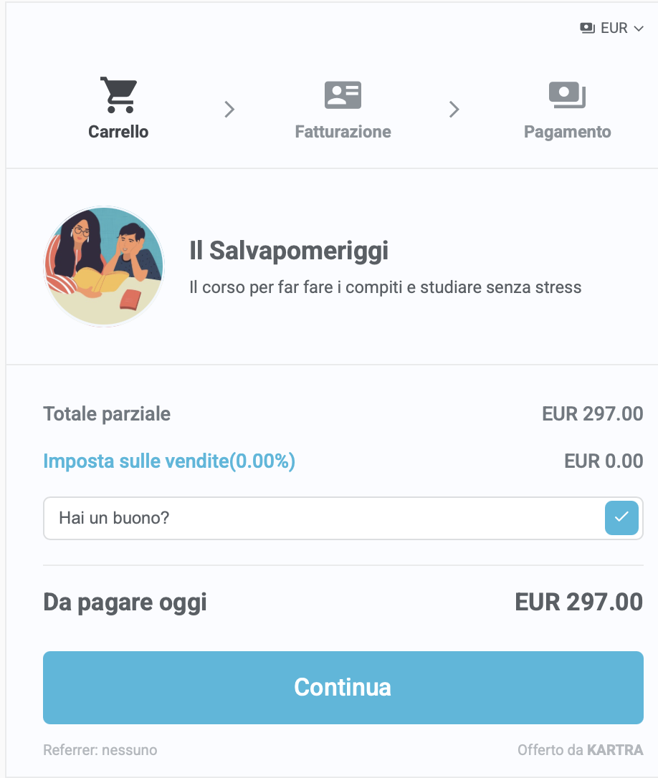Open the currency selector labeled EUR
The height and width of the screenshot is (778, 658).
[614, 28]
